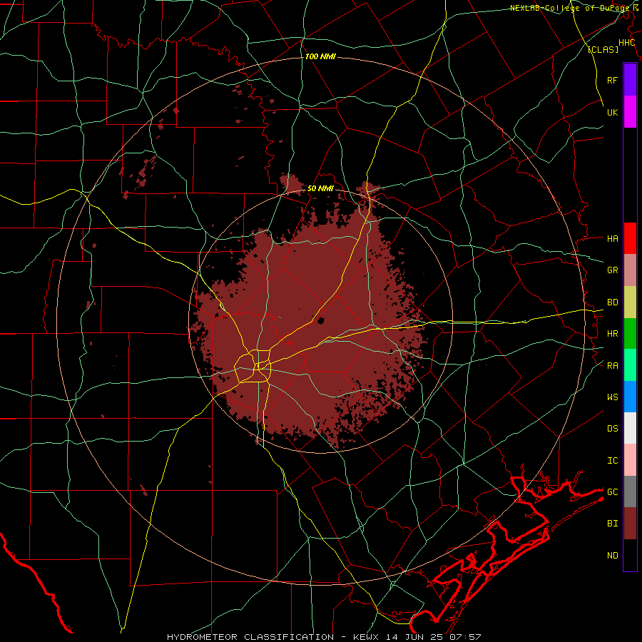Select the WS legend label text

click(x=612, y=397)
